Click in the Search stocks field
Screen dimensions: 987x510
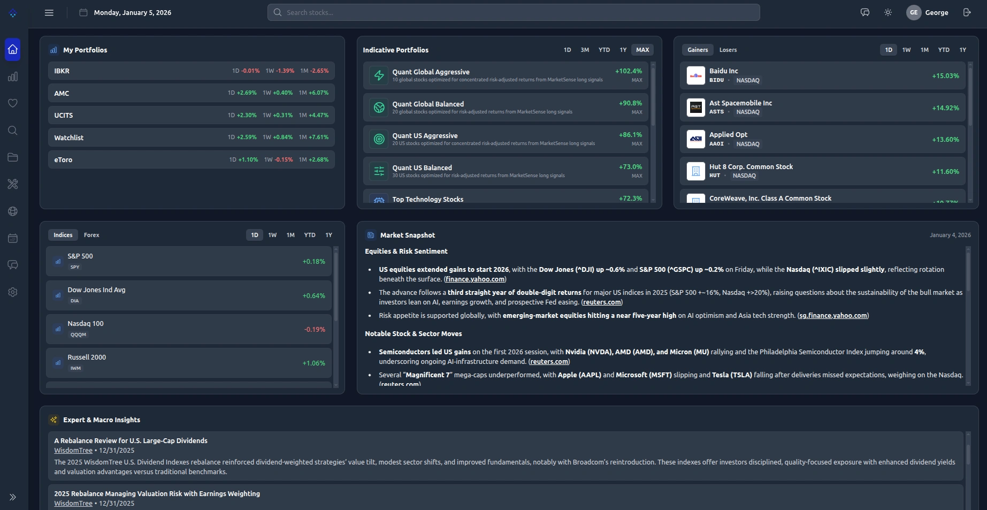pyautogui.click(x=514, y=12)
